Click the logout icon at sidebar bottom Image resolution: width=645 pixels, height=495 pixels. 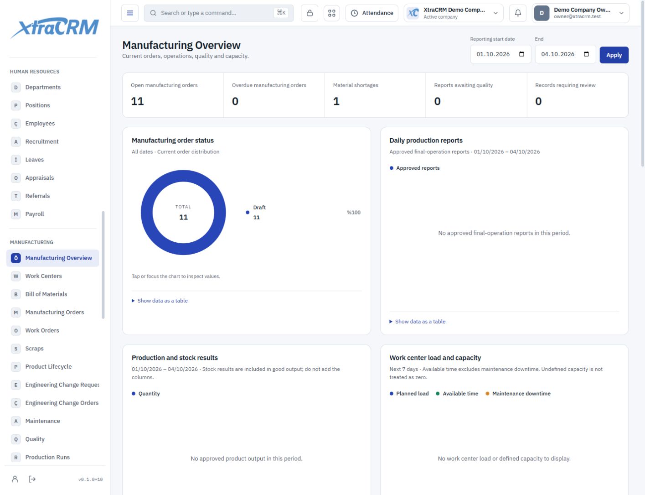32,479
